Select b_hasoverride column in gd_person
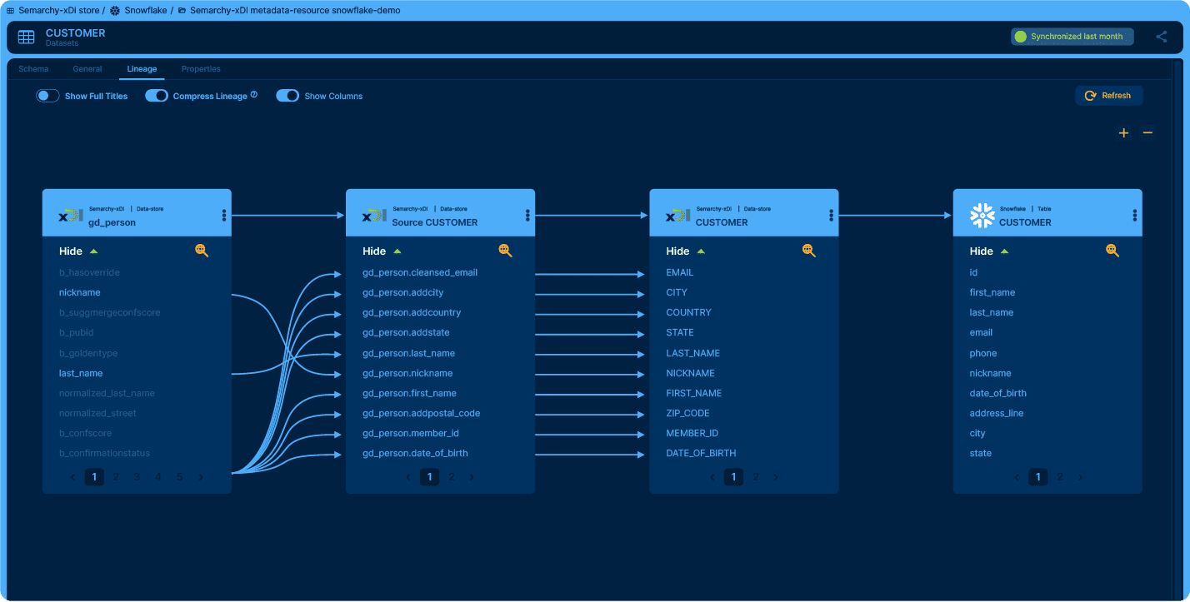Image resolution: width=1190 pixels, height=602 pixels. pos(90,272)
